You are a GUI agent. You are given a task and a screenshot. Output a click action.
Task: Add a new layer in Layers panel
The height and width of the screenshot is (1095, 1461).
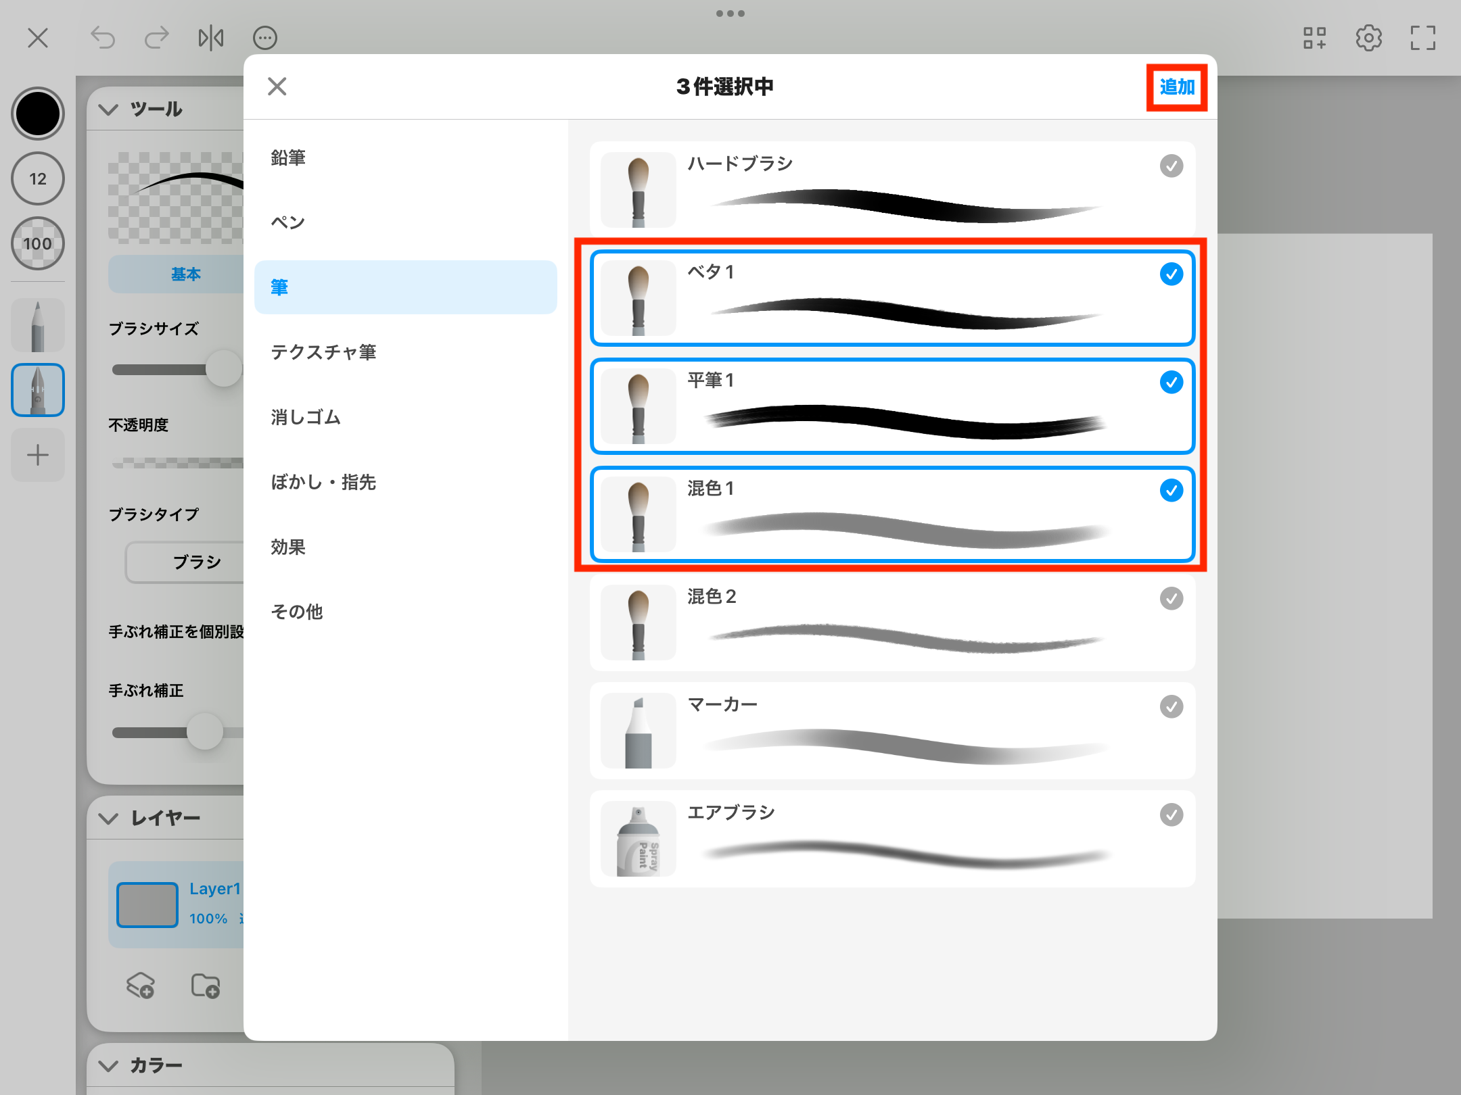141,985
